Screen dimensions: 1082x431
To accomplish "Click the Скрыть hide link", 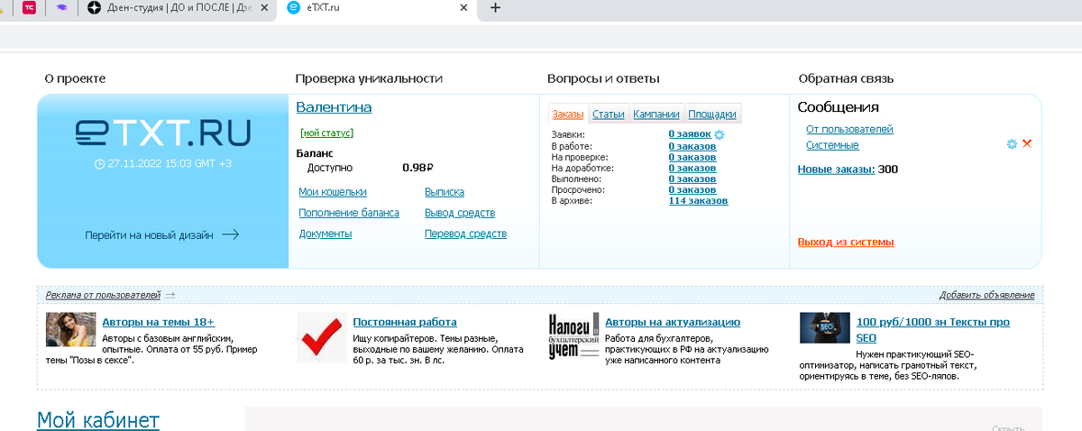I will [x=1007, y=427].
